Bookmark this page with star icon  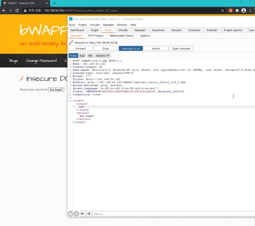coord(222,10)
